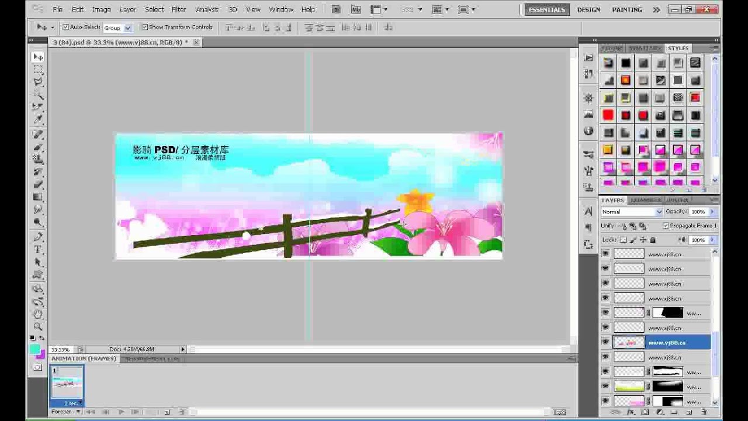Hide the highlighted www.vj88.cn layer
The width and height of the screenshot is (748, 421).
(605, 343)
